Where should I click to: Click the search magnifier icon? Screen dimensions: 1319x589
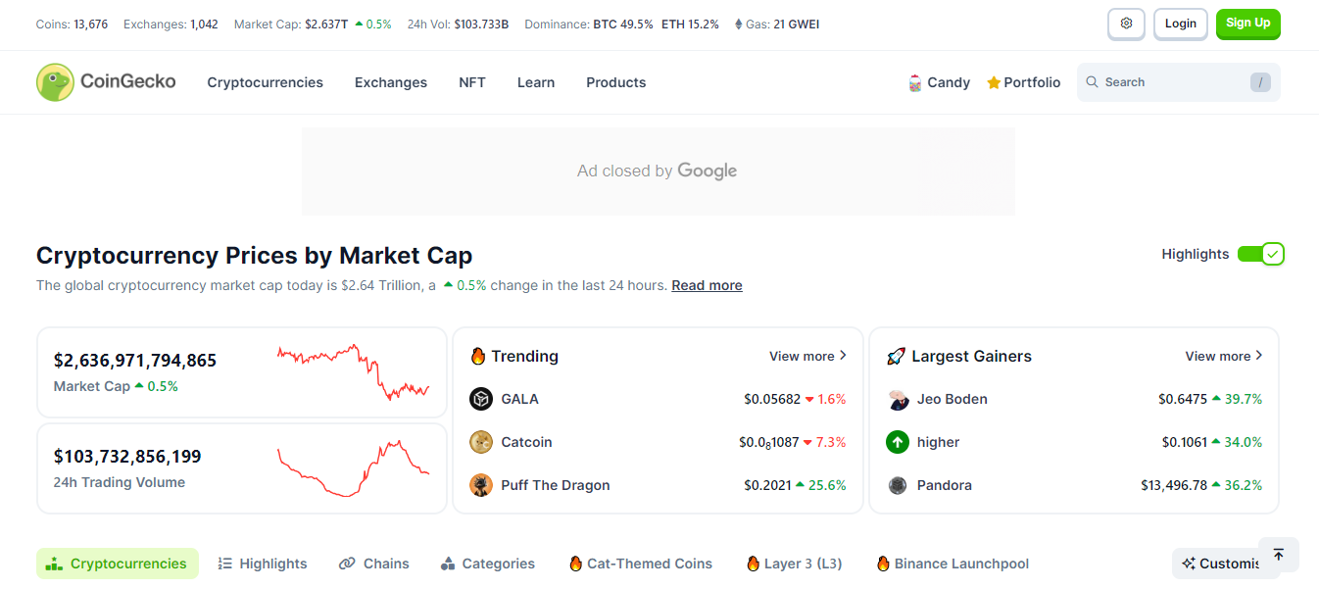[x=1092, y=82]
